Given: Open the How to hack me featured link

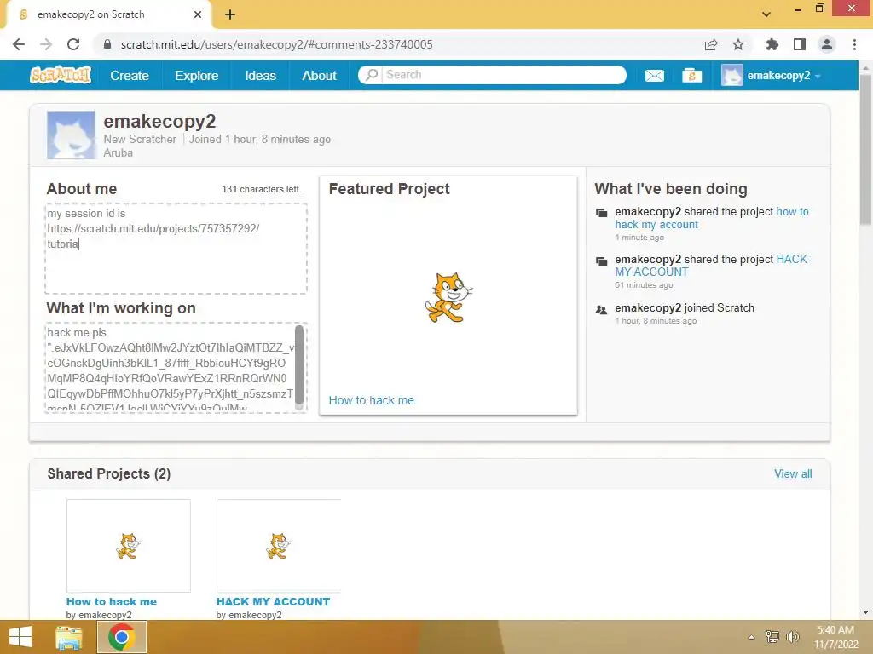Looking at the screenshot, I should 372,400.
